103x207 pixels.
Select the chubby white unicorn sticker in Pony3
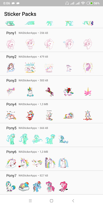coord(30,92)
